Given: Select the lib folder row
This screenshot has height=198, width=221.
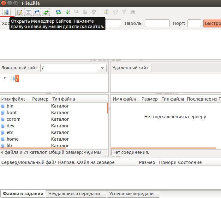Looking at the screenshot, I should click(54, 145).
